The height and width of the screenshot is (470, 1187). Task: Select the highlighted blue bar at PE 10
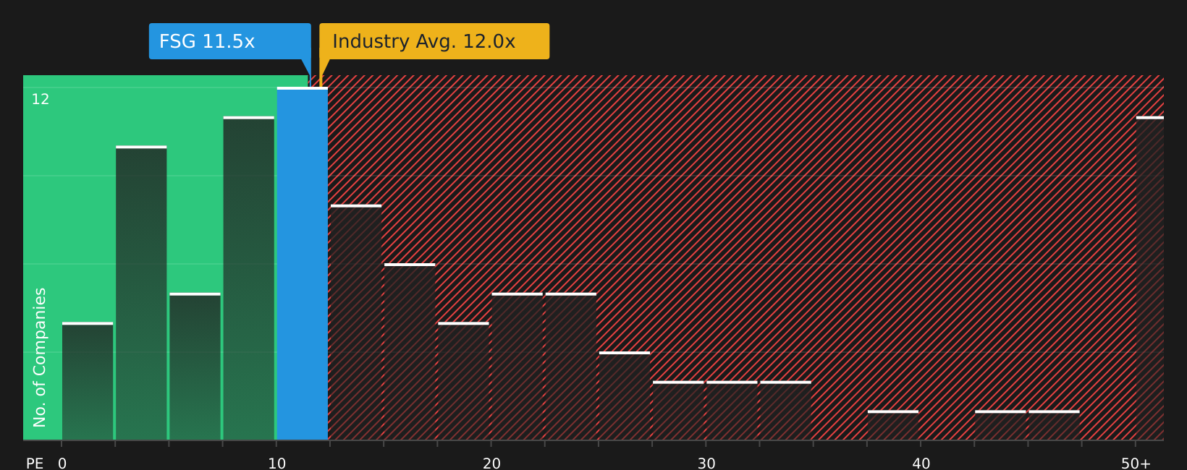click(x=303, y=264)
